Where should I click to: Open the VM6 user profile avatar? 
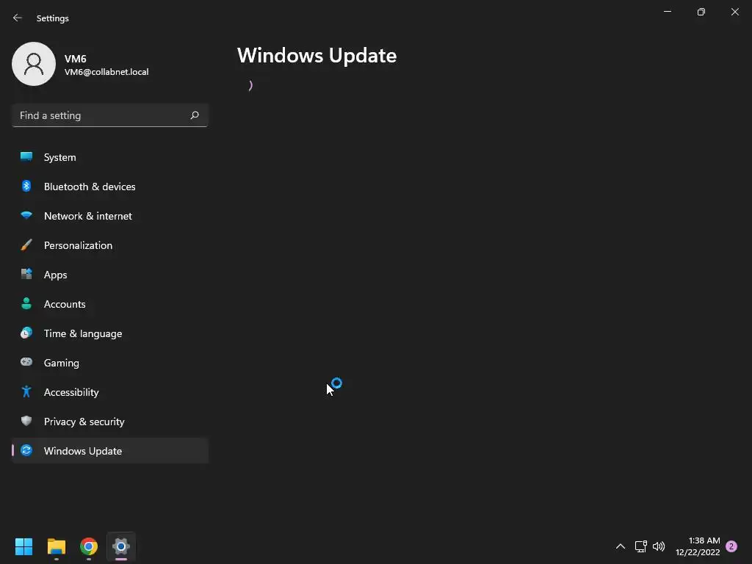[34, 64]
